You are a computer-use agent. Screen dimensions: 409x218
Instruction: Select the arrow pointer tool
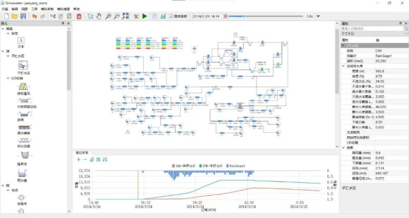[90, 16]
